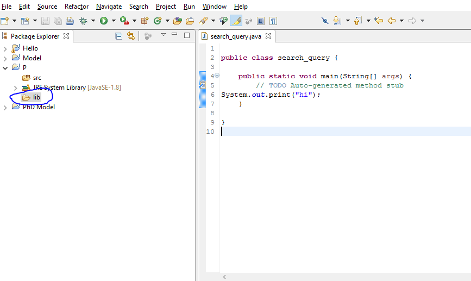Image resolution: width=471 pixels, height=281 pixels.
Task: Click the New Java Package icon
Action: [x=145, y=21]
